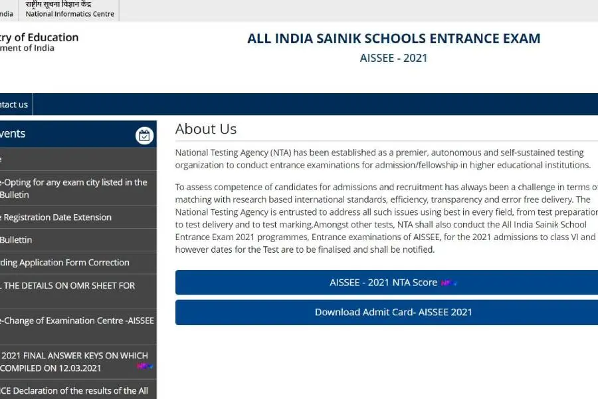View the Registration Date Extension notice
598x399 pixels.
click(x=56, y=217)
